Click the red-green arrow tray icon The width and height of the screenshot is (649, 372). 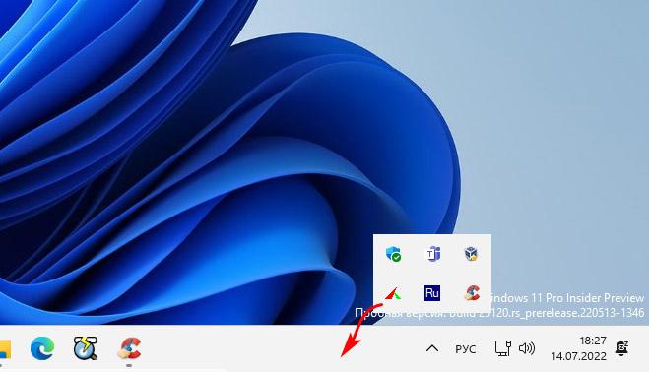(x=393, y=293)
